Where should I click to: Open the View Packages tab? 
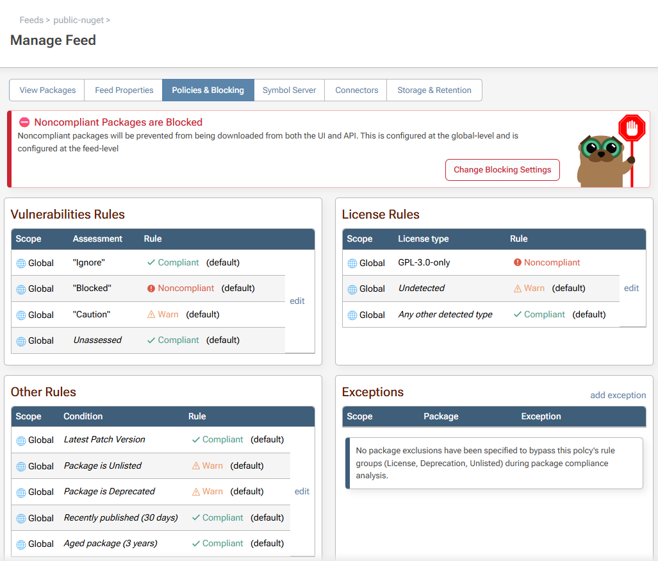pos(47,90)
